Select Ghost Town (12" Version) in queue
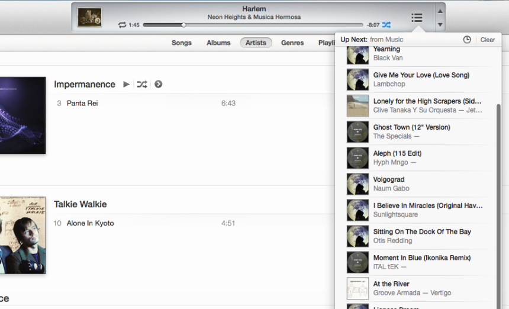The height and width of the screenshot is (309, 509). pos(419,132)
